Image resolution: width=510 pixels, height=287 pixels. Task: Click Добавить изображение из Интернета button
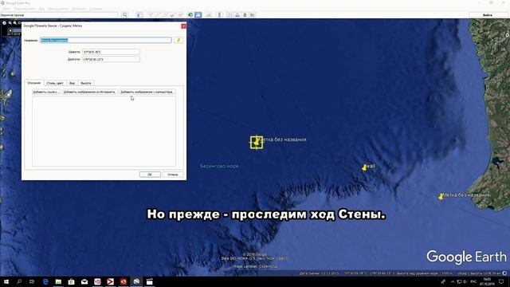90,92
